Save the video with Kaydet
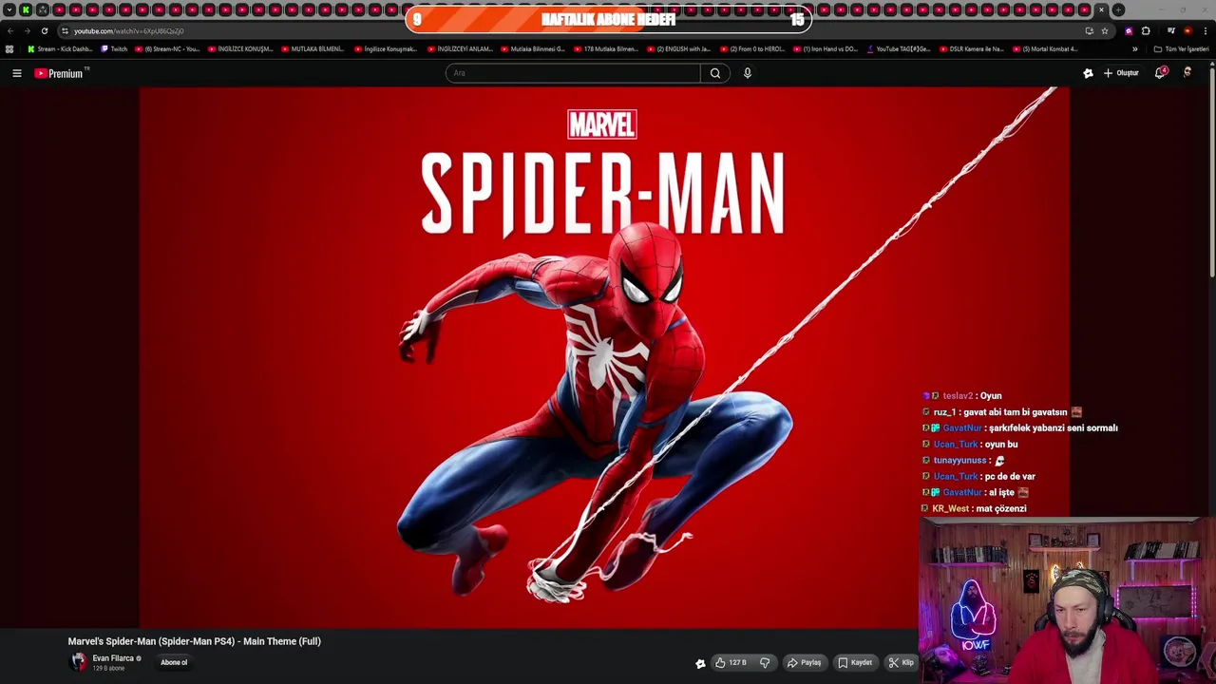This screenshot has height=684, width=1216. click(x=855, y=663)
